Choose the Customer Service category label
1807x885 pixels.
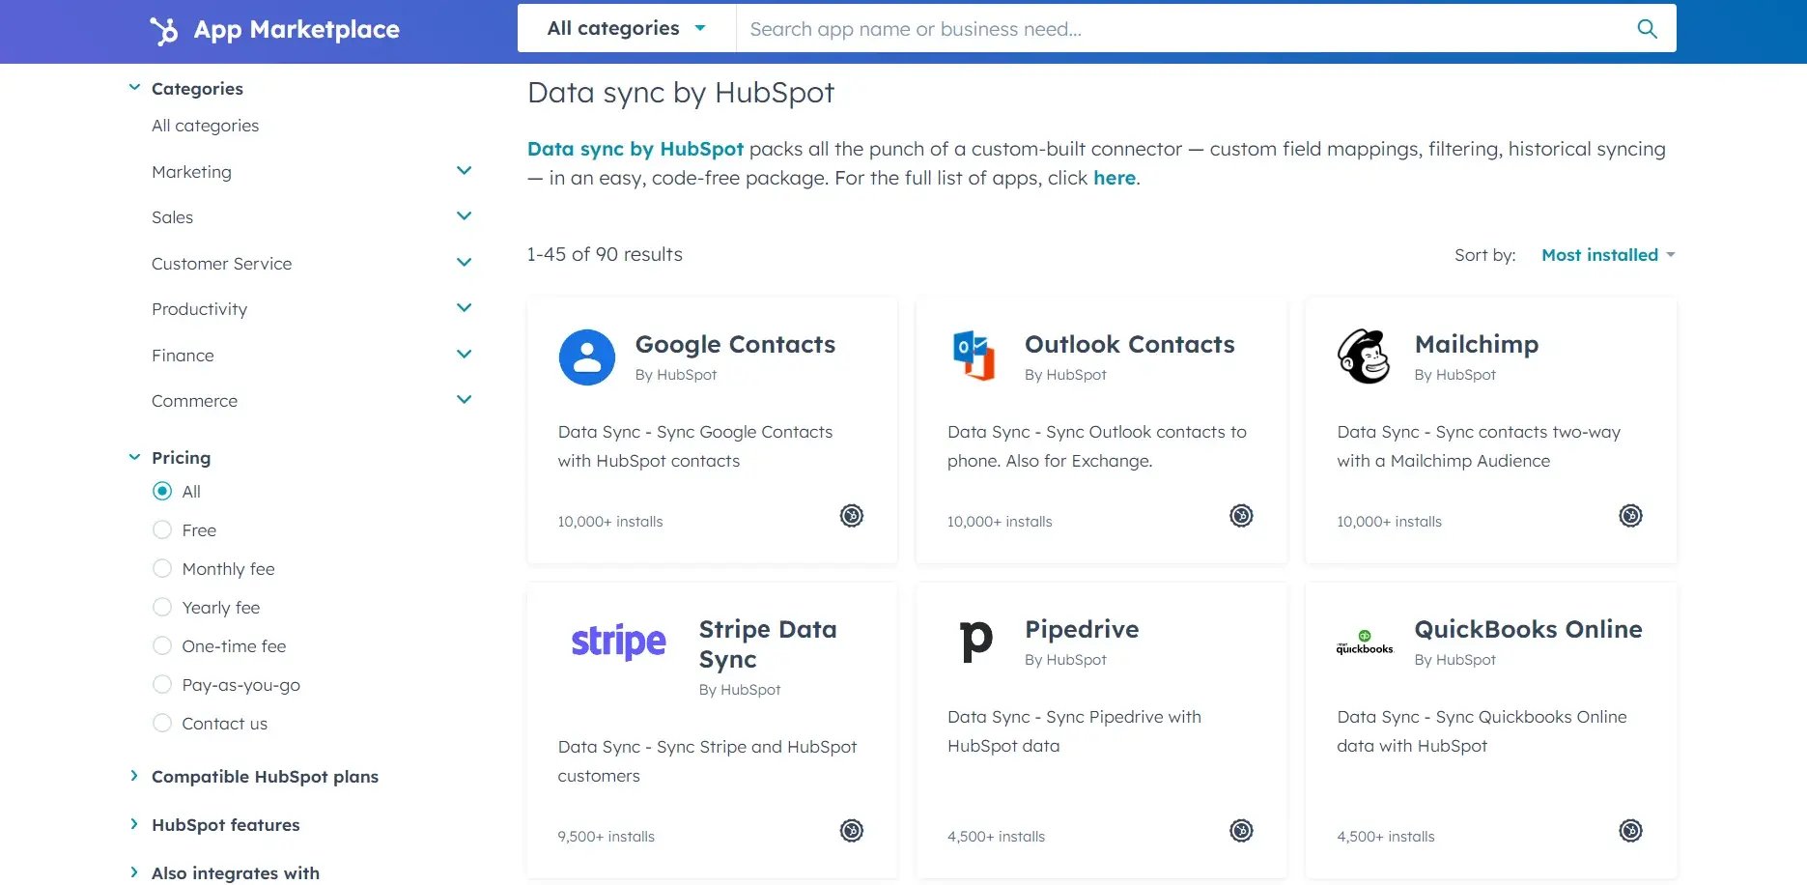click(x=221, y=264)
